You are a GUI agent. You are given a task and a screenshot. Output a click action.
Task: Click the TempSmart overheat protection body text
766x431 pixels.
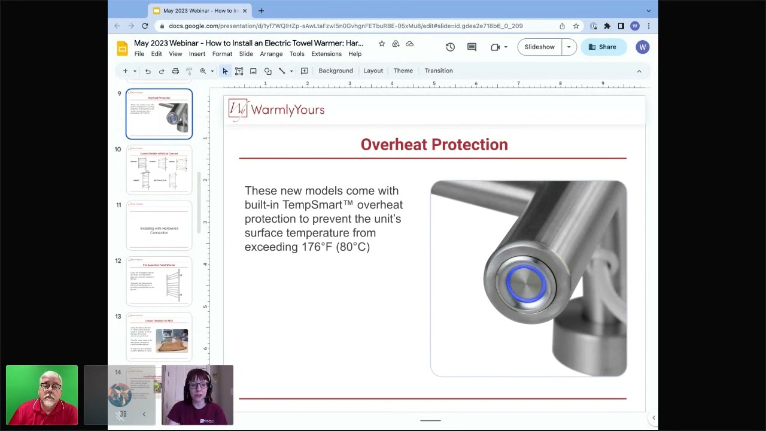coord(324,218)
